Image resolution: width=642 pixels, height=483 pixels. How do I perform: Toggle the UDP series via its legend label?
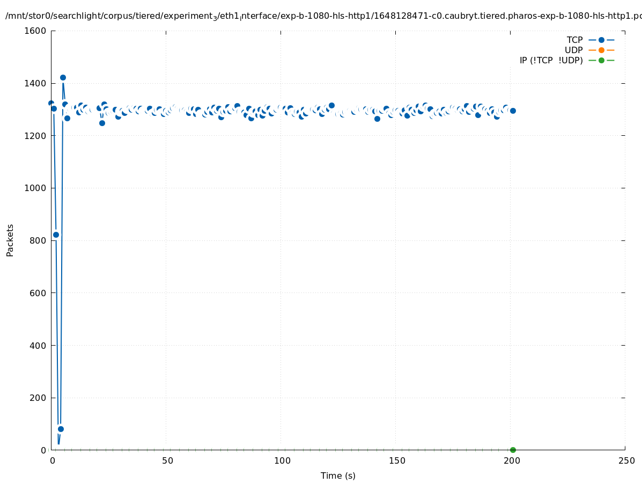573,50
